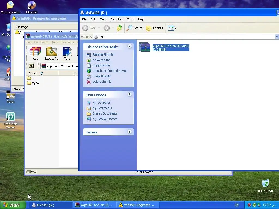This screenshot has height=209, width=279.
Task: Click the drive icon in WinRAR status bar
Action: point(28,172)
